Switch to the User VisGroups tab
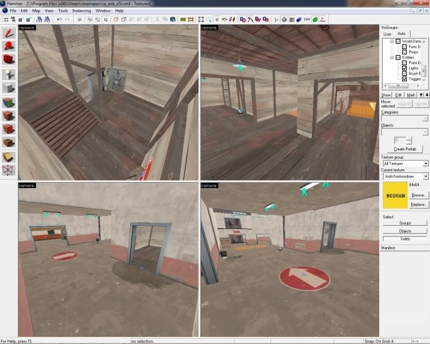Screen dimensions: 430x344 (x=387, y=34)
